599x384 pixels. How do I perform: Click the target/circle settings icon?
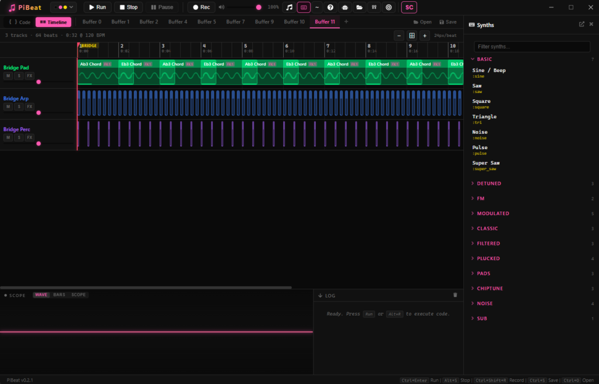(x=388, y=7)
